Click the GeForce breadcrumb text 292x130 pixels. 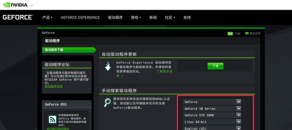click(x=48, y=33)
